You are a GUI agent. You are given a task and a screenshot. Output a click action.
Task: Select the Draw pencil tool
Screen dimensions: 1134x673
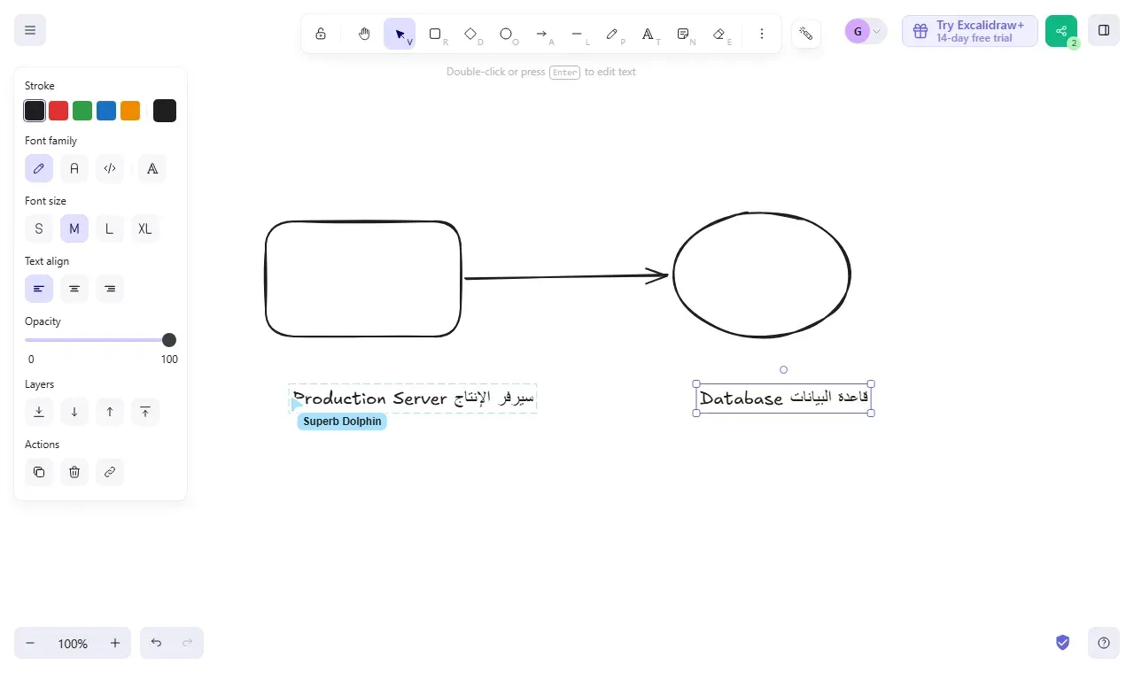612,34
